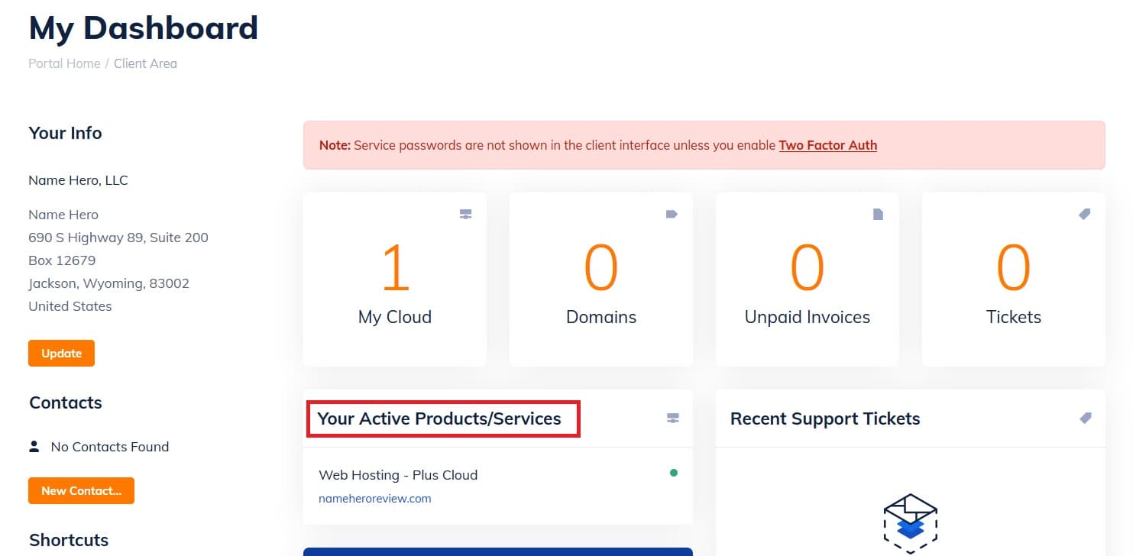Click the blue bar below active services

(497, 551)
